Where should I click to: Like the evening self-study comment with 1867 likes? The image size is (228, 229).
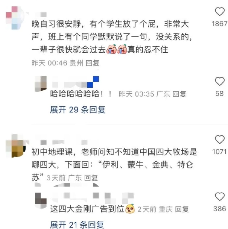219,12
